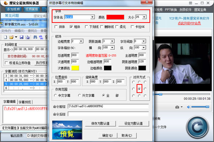Click the yellow 次要颜色 swatch

tap(75, 68)
